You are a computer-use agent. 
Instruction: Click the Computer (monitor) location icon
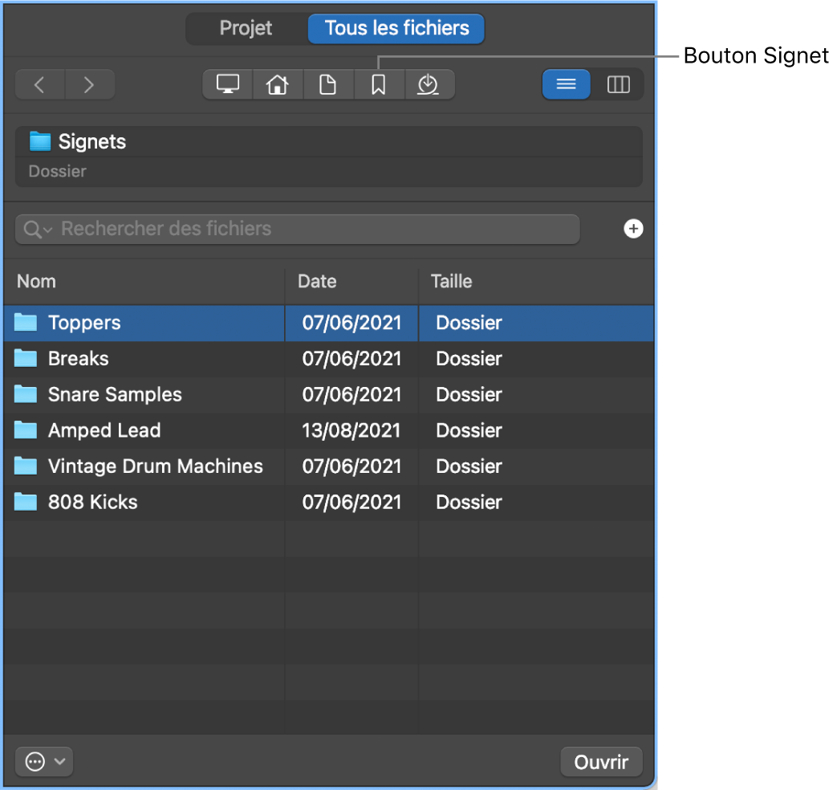pyautogui.click(x=228, y=84)
